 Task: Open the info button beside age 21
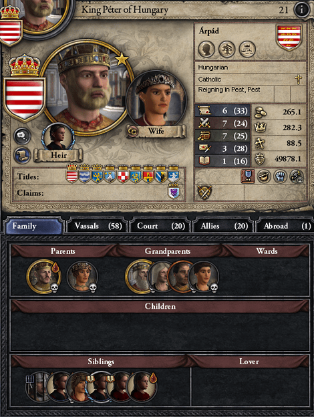pyautogui.click(x=301, y=9)
